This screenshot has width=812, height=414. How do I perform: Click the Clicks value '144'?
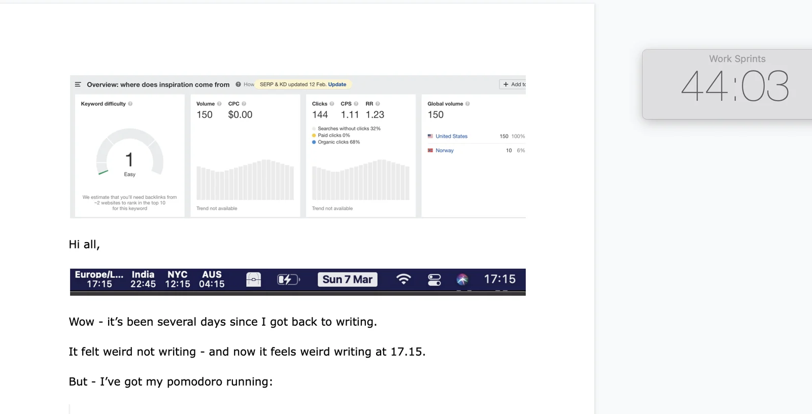tap(320, 115)
